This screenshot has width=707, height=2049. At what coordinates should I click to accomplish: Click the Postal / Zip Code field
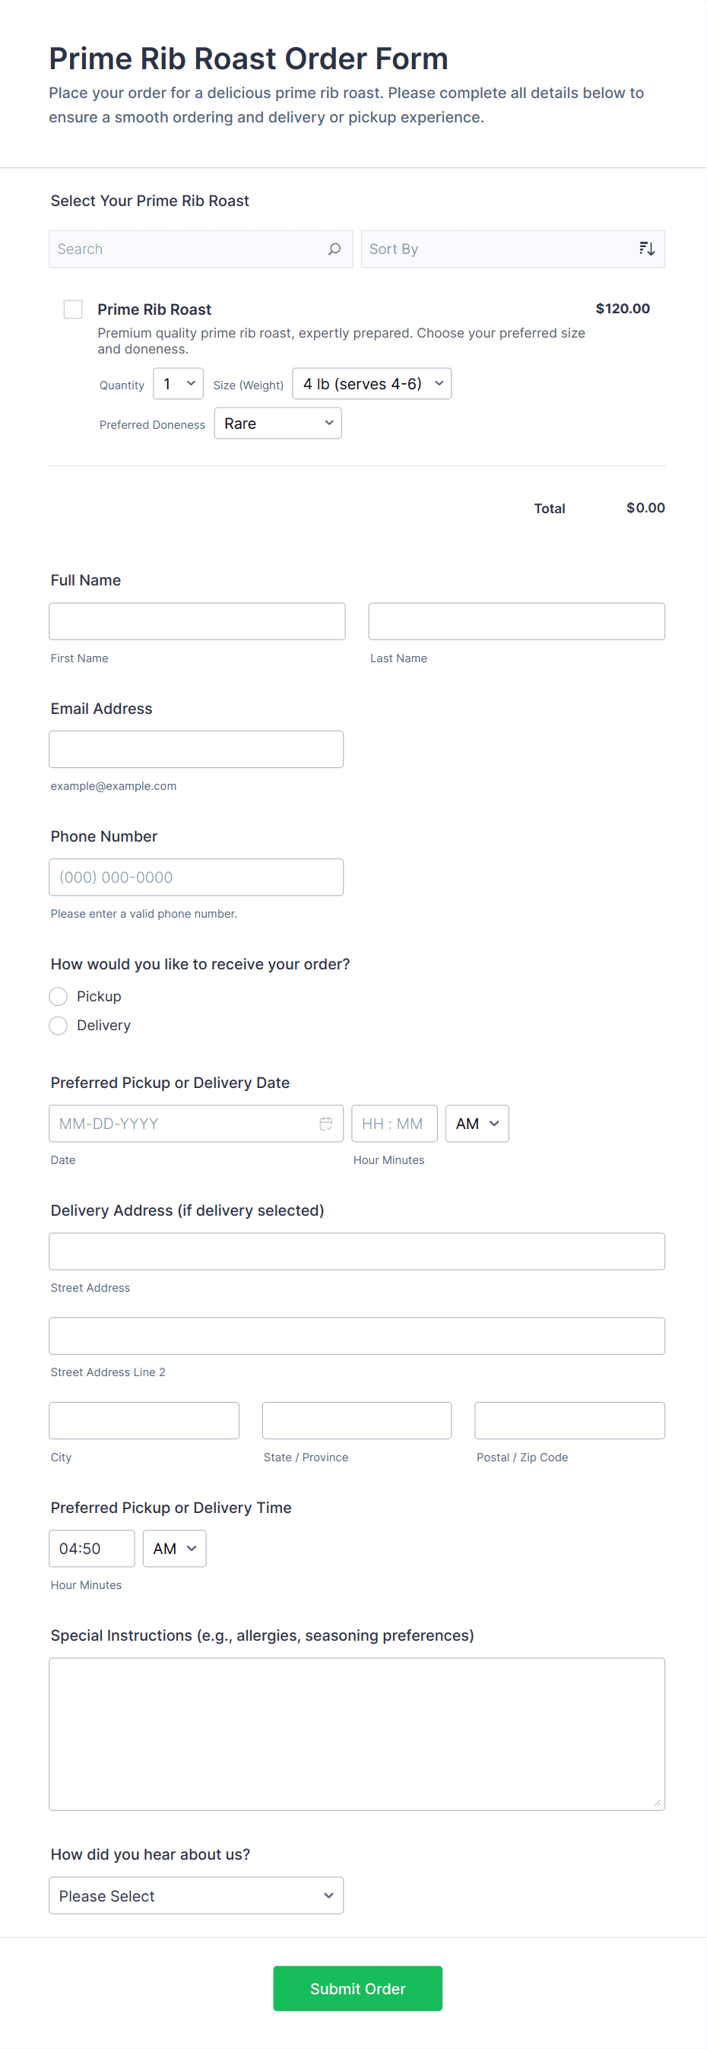click(569, 1421)
